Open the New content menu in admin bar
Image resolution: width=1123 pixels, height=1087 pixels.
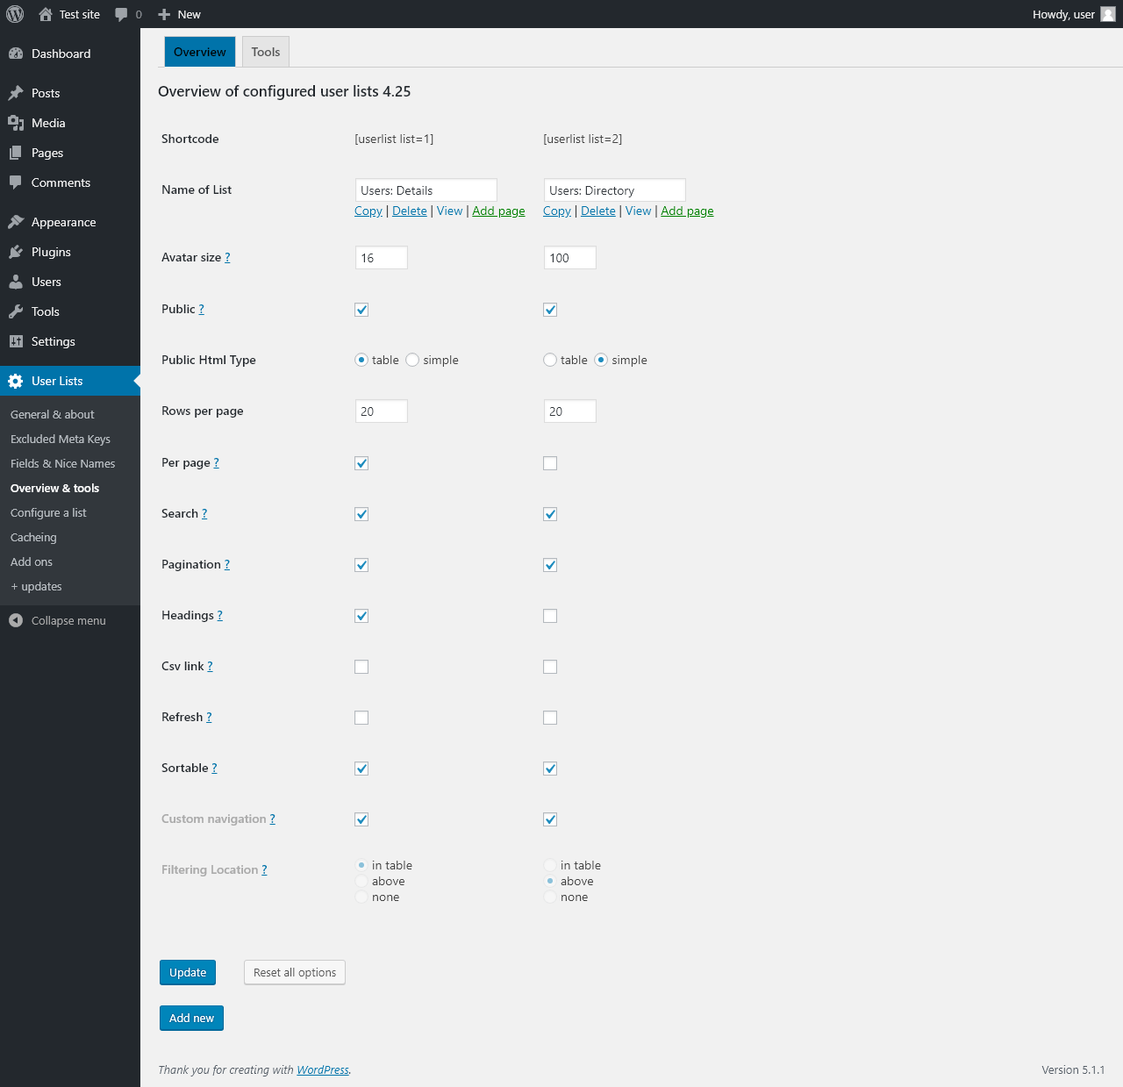pos(179,14)
